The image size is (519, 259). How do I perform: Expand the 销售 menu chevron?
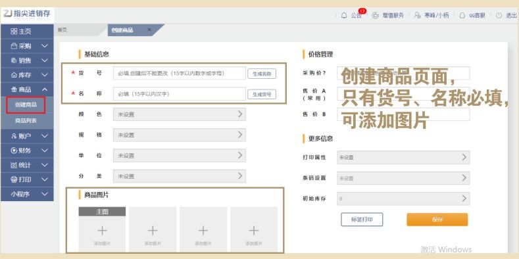click(45, 60)
